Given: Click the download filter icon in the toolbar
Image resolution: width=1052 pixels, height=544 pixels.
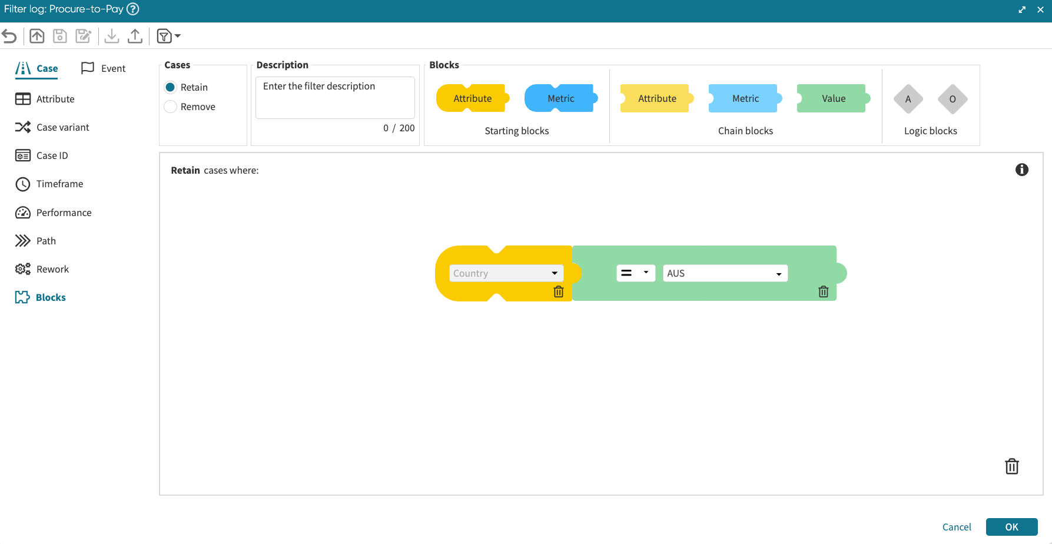Looking at the screenshot, I should coord(111,37).
